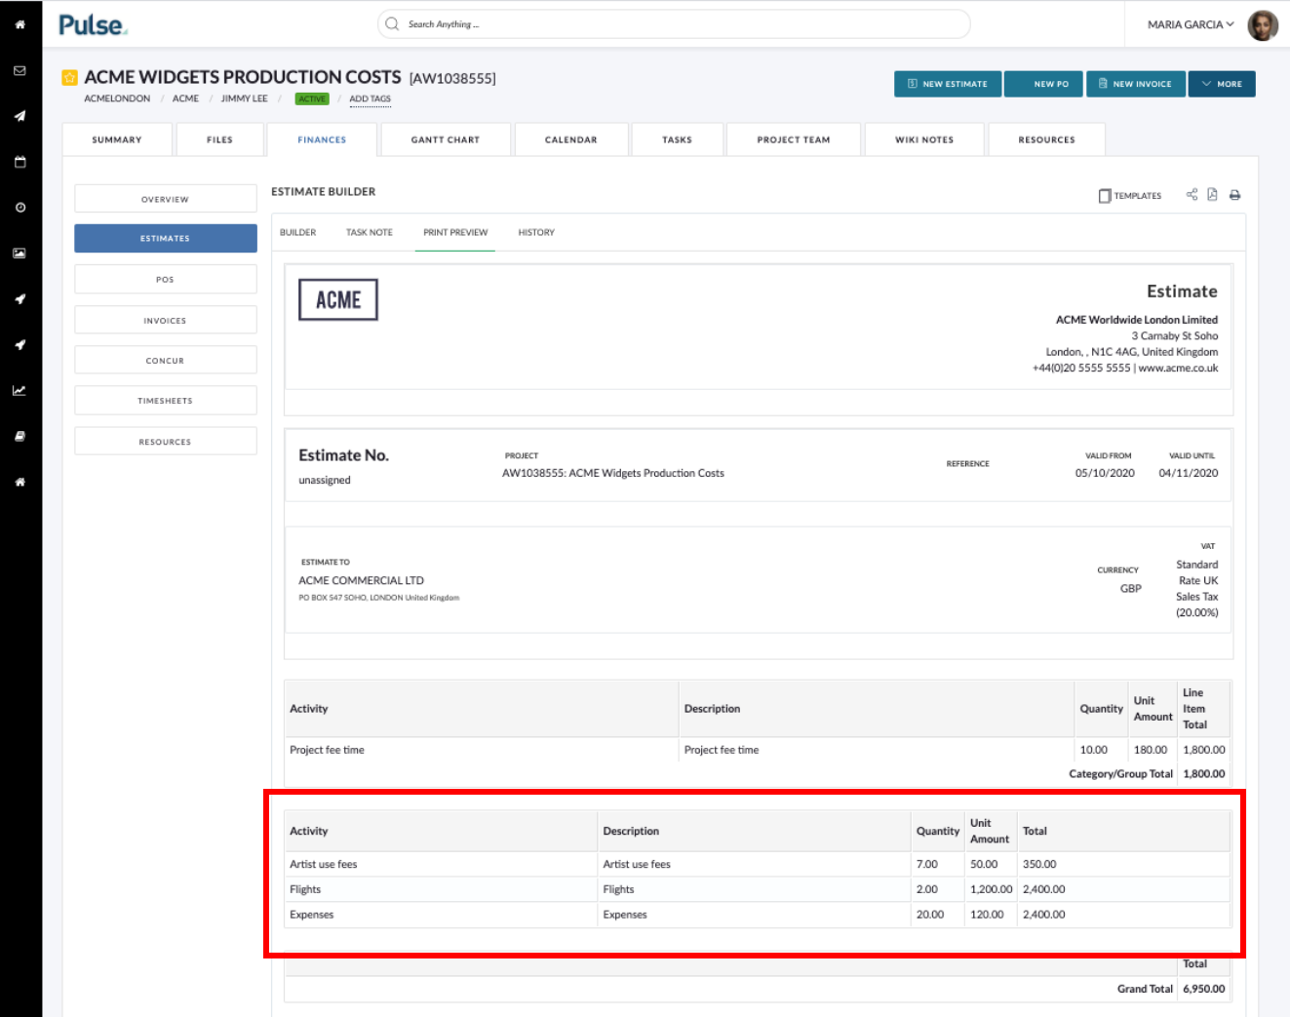Open the Wiki Notes tab
The width and height of the screenshot is (1290, 1017).
tap(924, 139)
